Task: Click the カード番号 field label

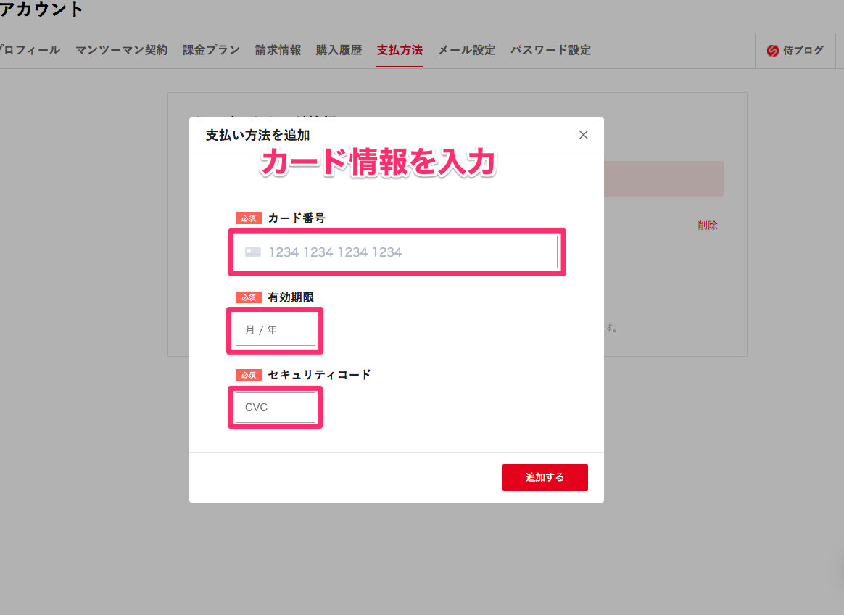Action: tap(297, 218)
